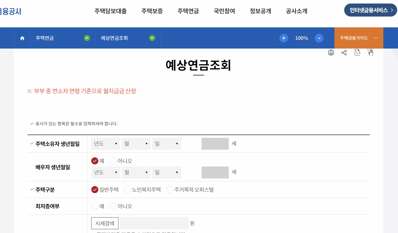Click the 시세검색 button
Viewport: 398px width, 233px height.
click(105, 223)
